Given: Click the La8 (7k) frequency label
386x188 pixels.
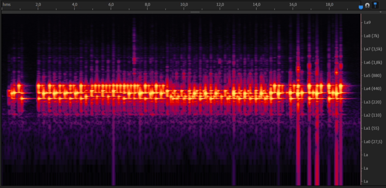Looking at the screenshot, I should click(371, 36).
